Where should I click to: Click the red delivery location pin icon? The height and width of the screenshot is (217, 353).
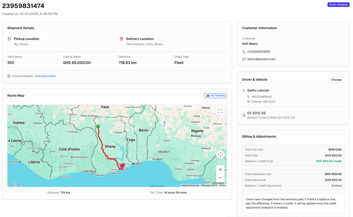pyautogui.click(x=122, y=39)
